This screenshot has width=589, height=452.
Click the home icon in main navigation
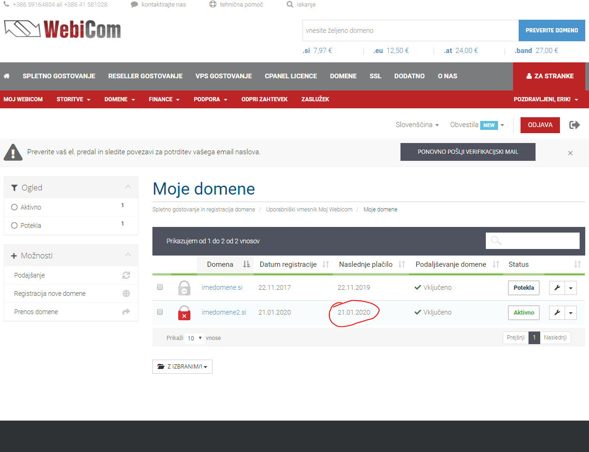(x=7, y=76)
